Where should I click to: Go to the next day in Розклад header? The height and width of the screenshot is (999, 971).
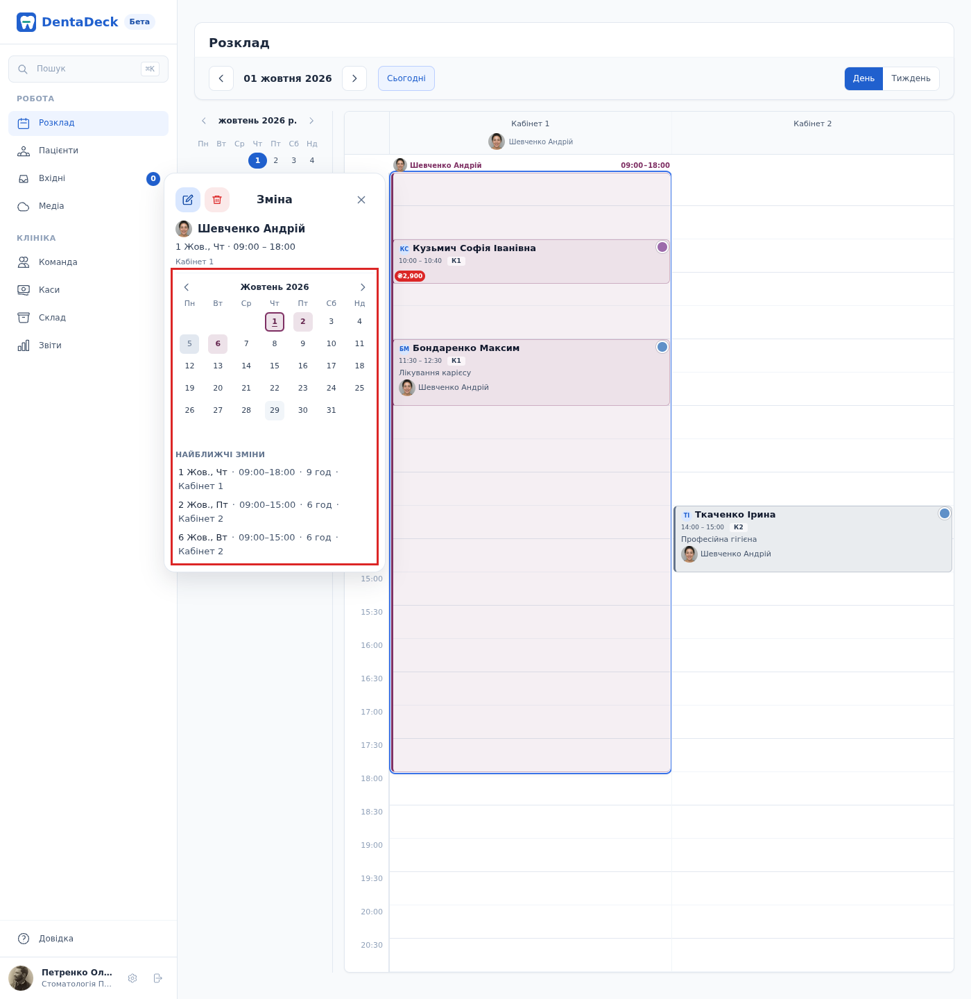point(354,78)
